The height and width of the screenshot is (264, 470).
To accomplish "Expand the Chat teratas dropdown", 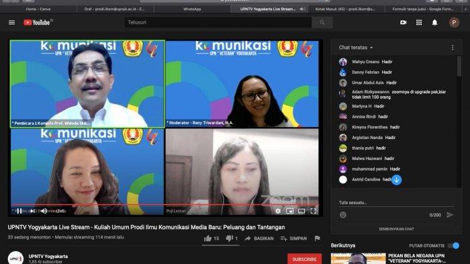I will (356, 48).
